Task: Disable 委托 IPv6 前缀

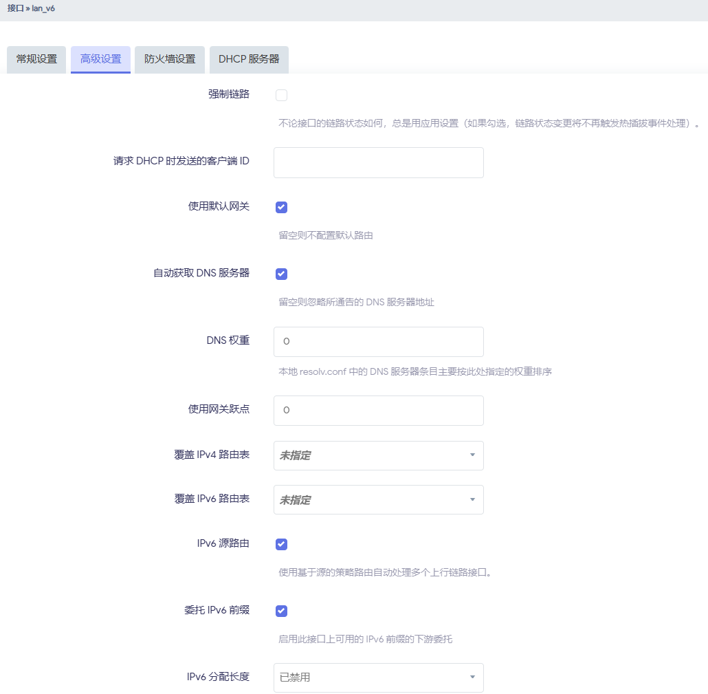Action: coord(281,611)
